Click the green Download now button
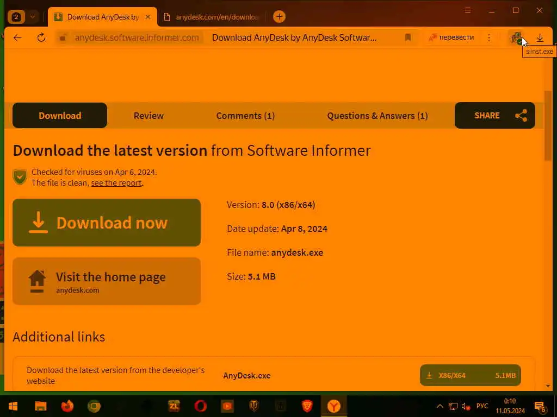The width and height of the screenshot is (557, 417). tap(107, 223)
